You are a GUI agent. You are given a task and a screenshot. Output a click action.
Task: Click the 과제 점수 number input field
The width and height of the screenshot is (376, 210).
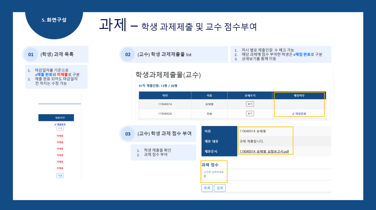tap(214, 176)
